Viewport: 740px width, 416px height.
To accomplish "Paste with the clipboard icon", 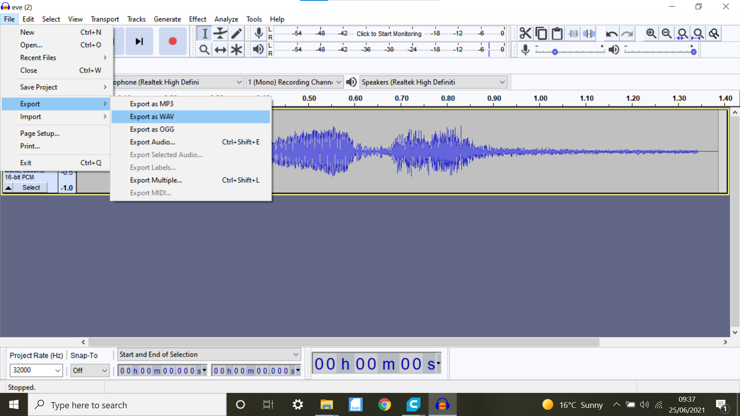I will pyautogui.click(x=557, y=34).
